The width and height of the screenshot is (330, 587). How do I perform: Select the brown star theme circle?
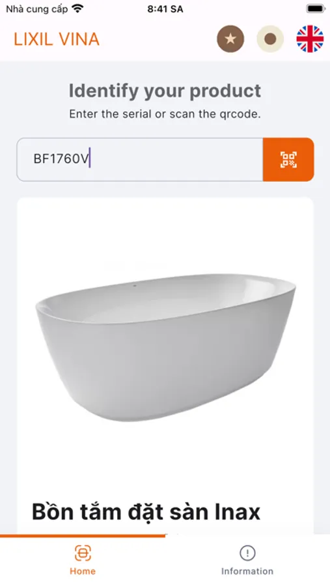[x=230, y=38]
